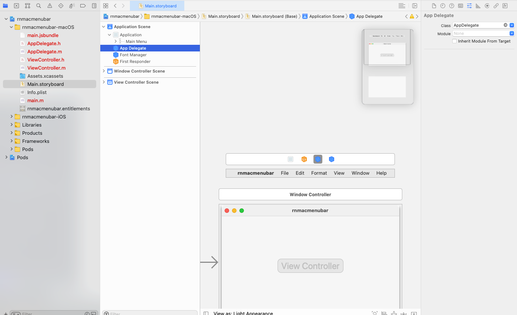Click the canvas minimap thumbnail
Image resolution: width=517 pixels, height=315 pixels.
(x=387, y=67)
